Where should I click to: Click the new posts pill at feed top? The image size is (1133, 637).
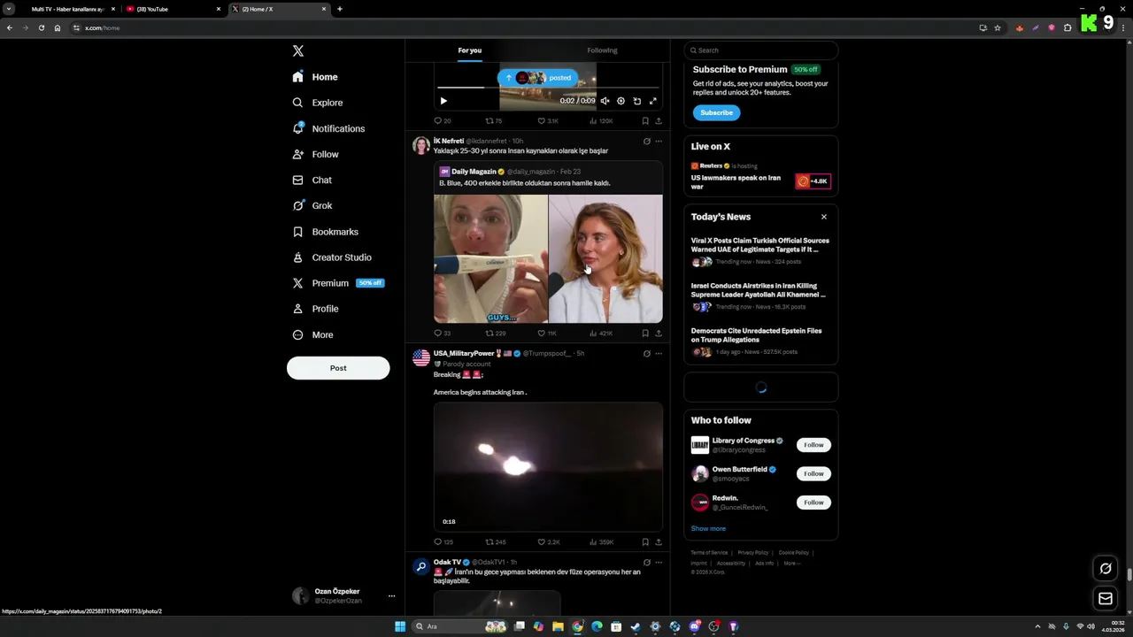coord(538,78)
